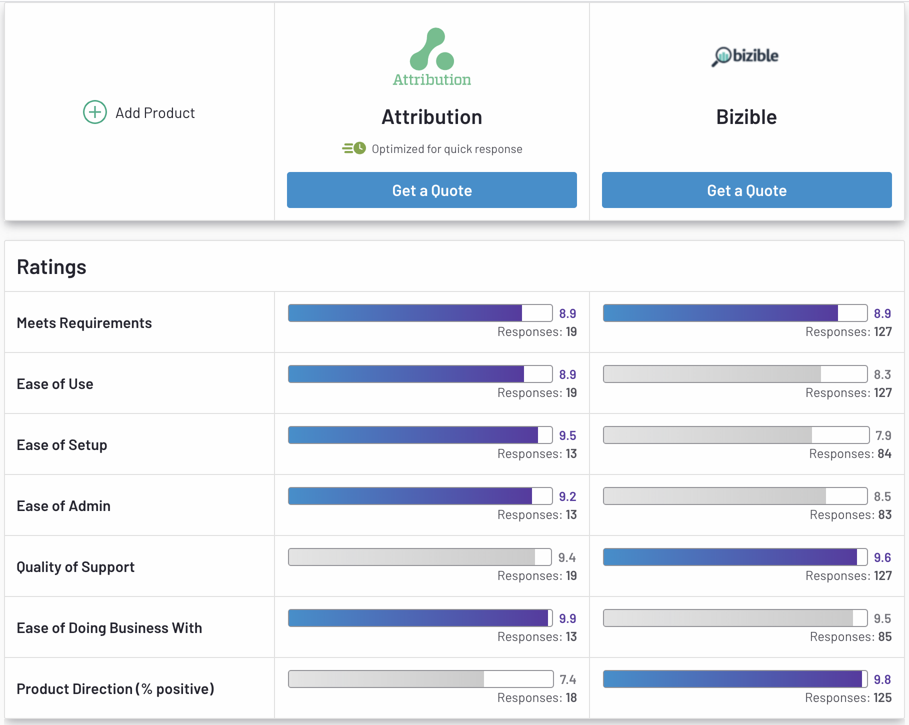
Task: Click Attribution's Ease of Doing Business bar
Action: pyautogui.click(x=420, y=618)
